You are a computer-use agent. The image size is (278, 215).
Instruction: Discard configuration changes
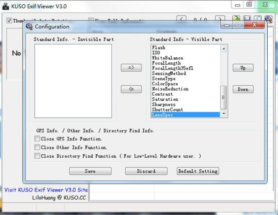point(146,171)
